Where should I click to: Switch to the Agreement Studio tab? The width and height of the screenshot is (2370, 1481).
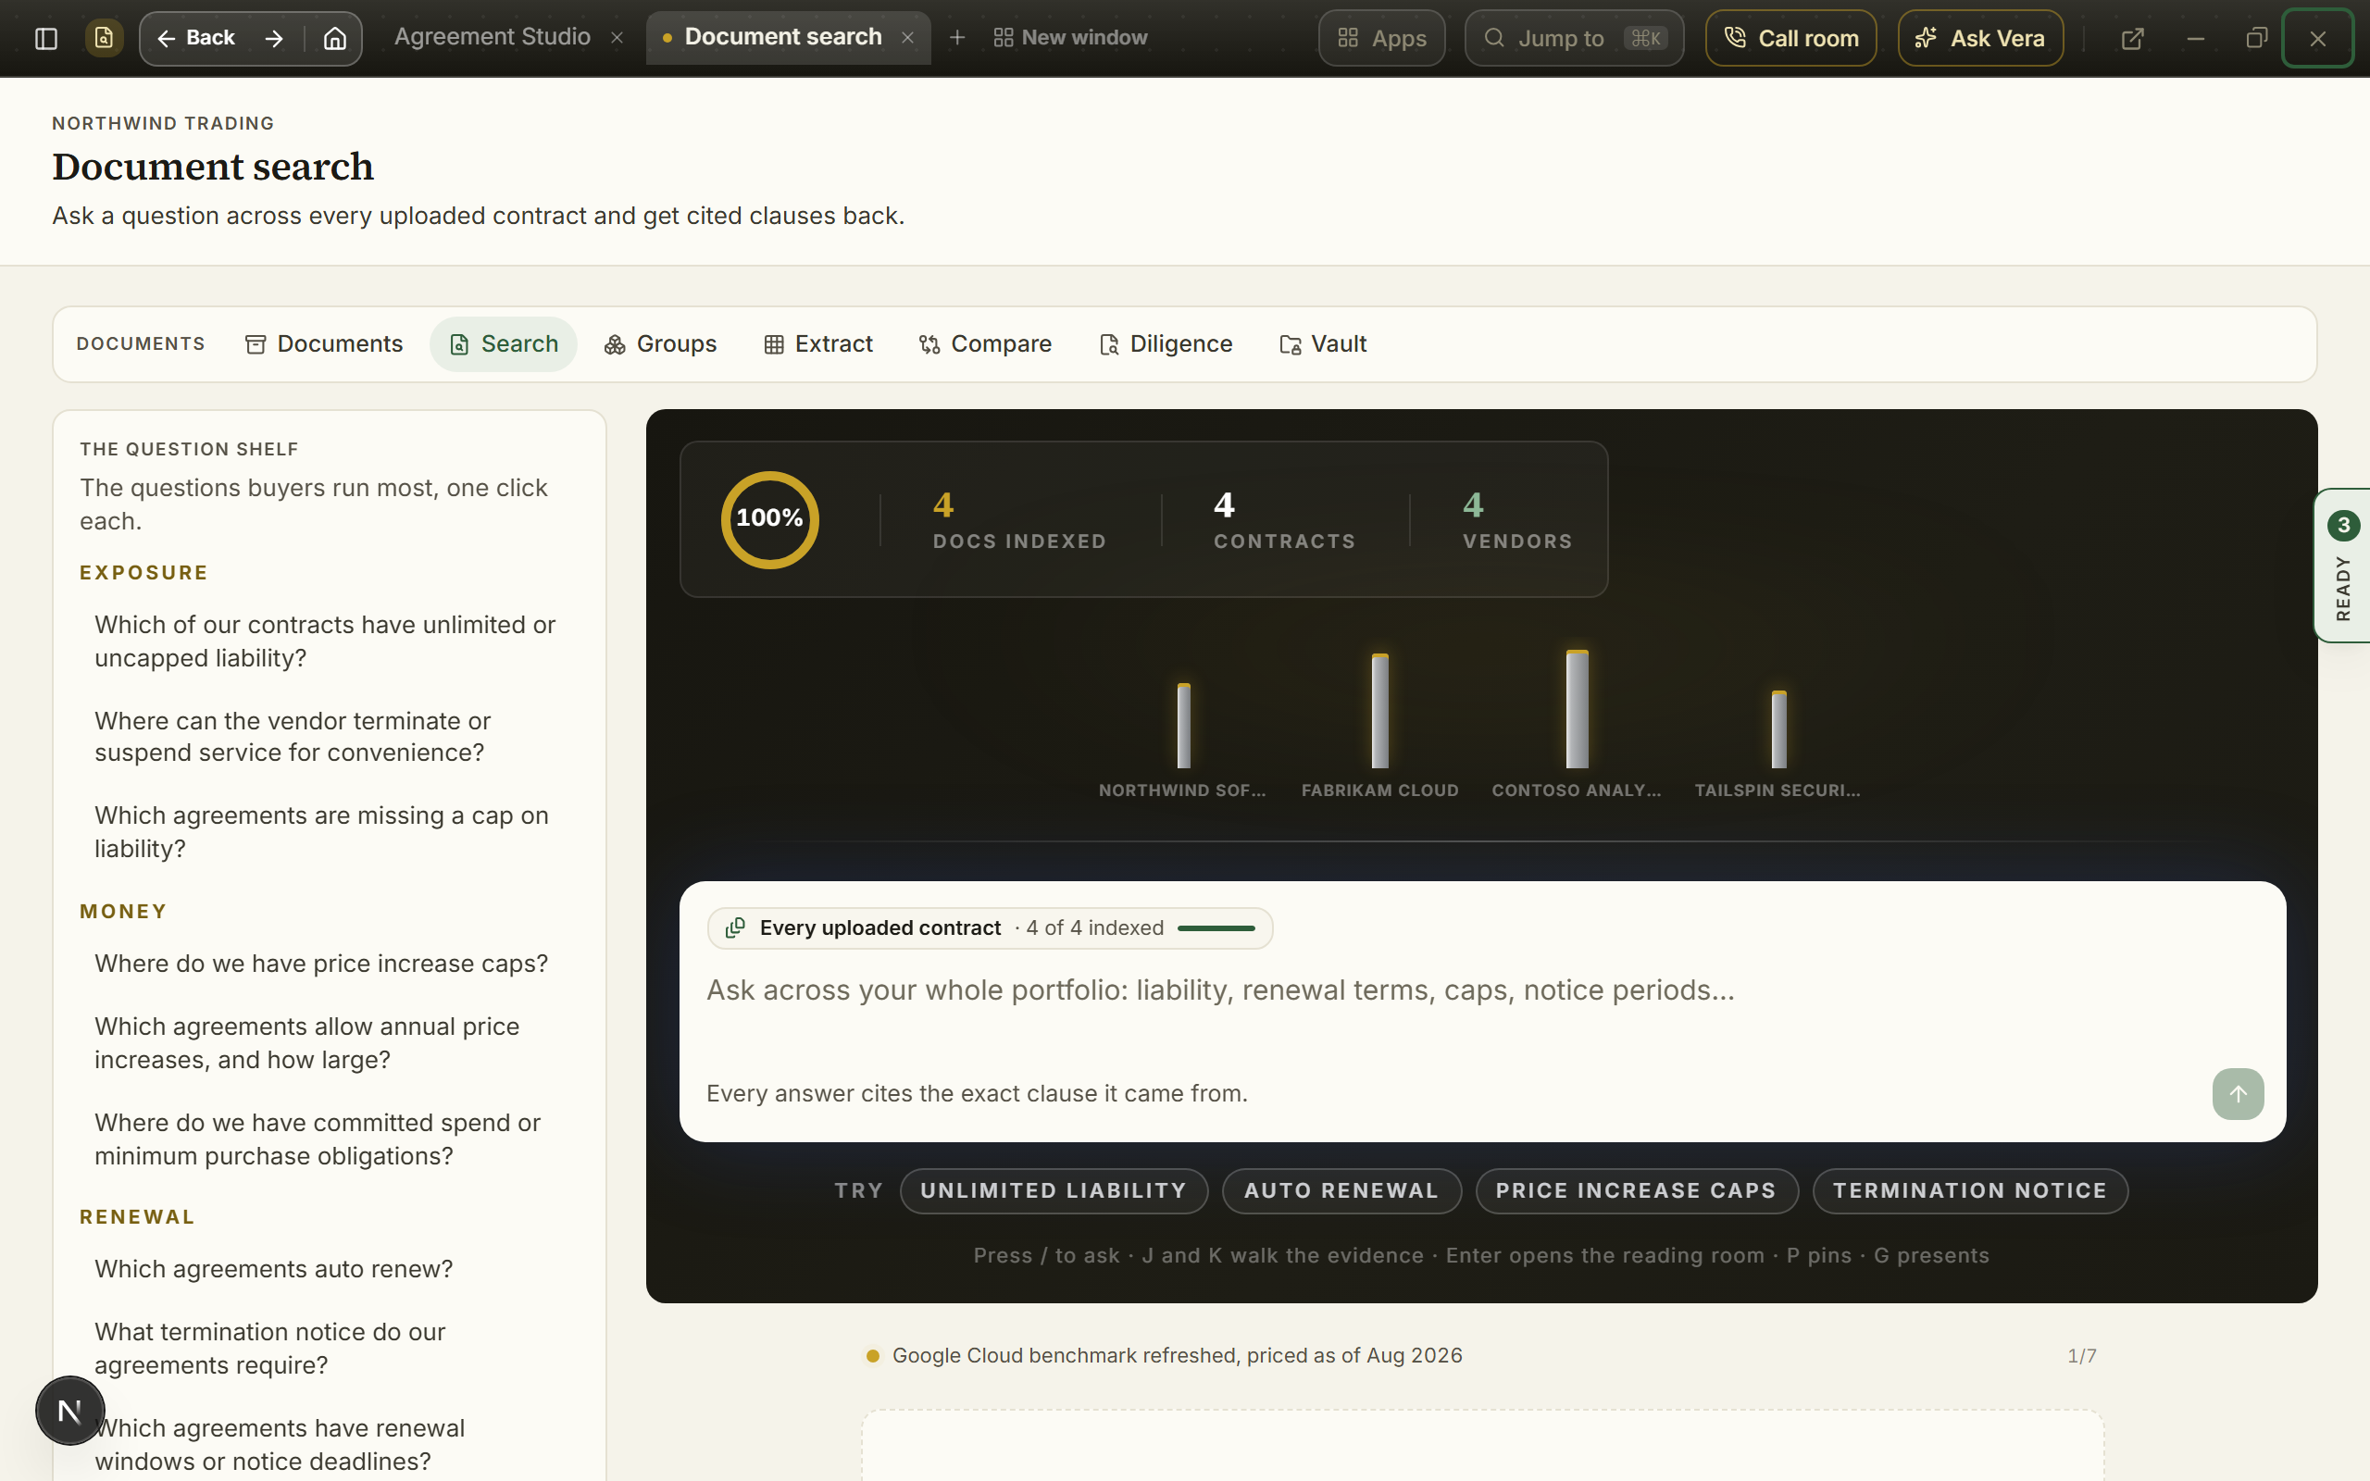coord(492,37)
